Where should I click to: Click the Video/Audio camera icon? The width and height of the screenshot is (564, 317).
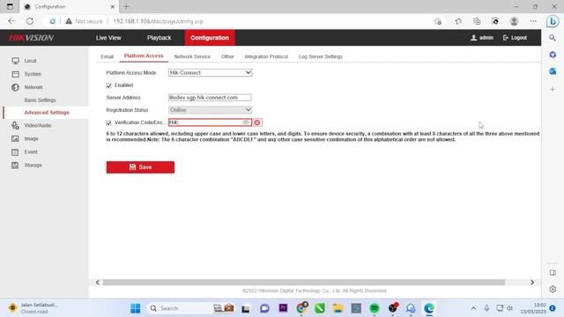point(15,125)
